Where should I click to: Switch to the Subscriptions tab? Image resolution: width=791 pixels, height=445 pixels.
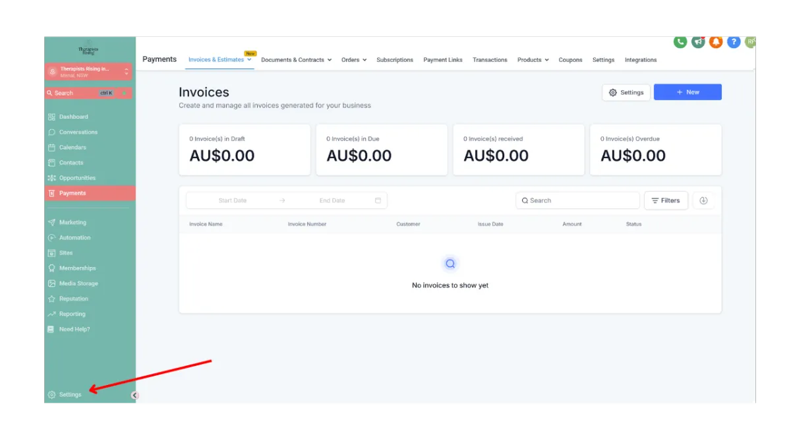(395, 60)
